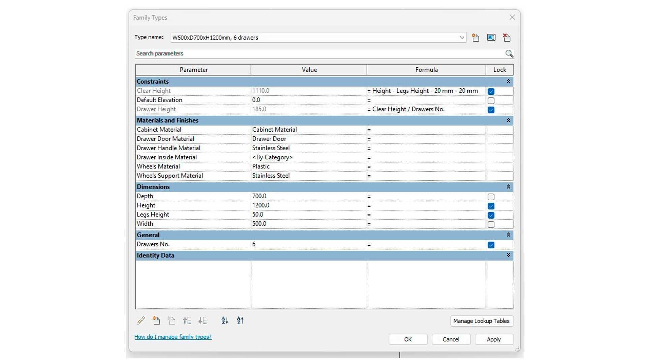
Task: Click the Rename Type icon
Action: pyautogui.click(x=491, y=38)
